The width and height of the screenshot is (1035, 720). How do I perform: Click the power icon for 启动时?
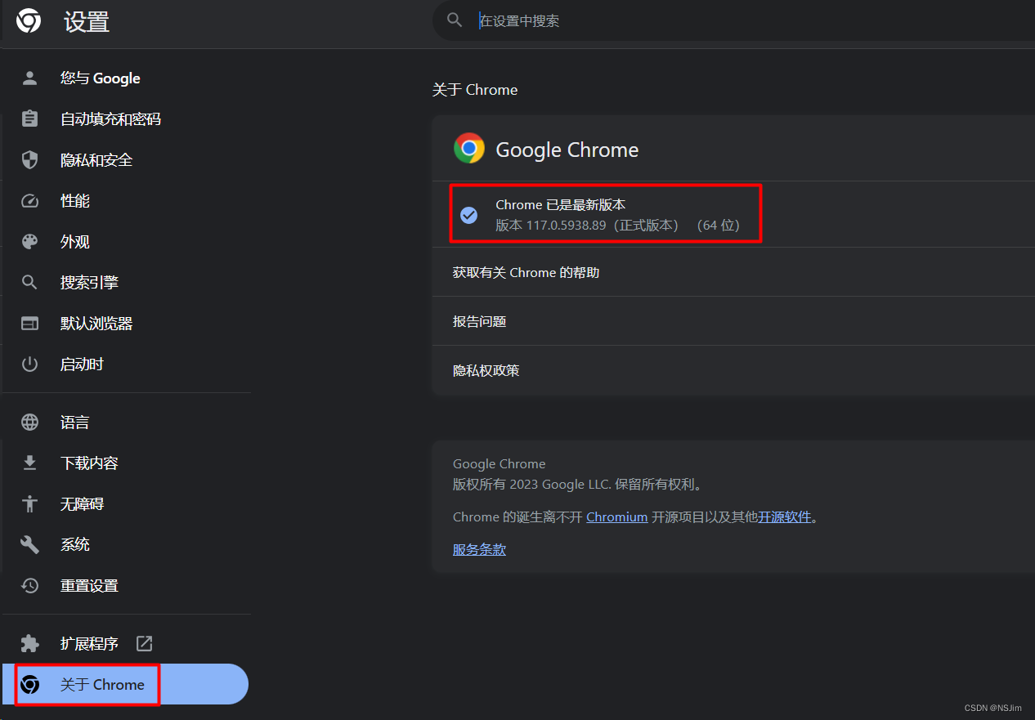point(29,364)
